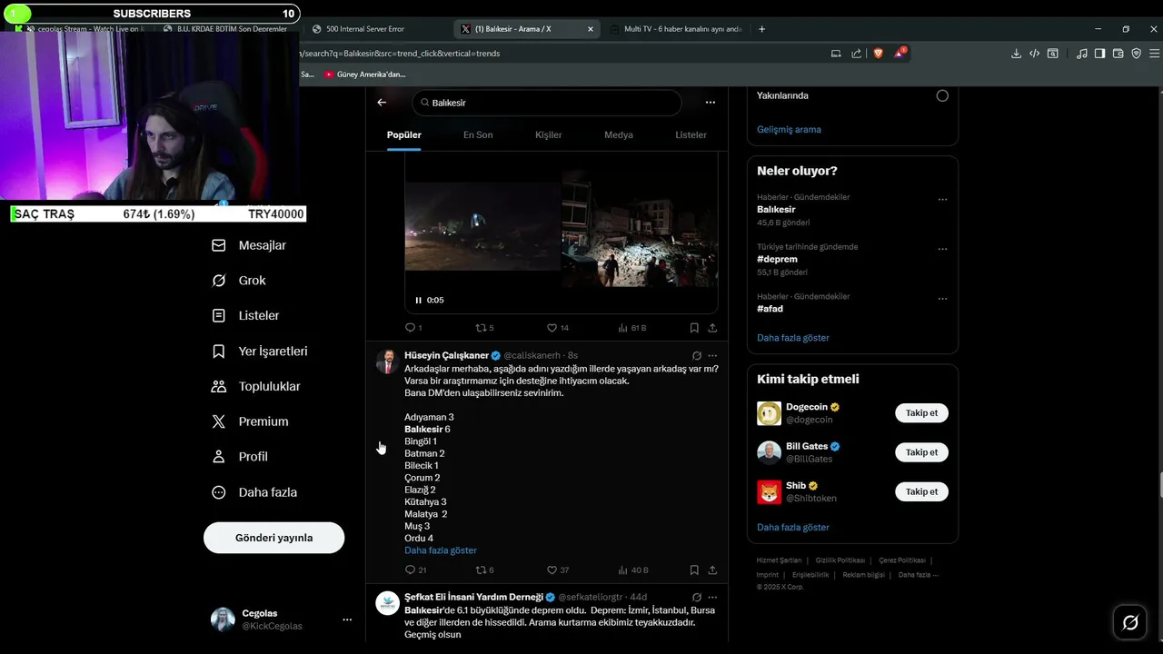Share the video post
1163x654 pixels.
pos(712,328)
